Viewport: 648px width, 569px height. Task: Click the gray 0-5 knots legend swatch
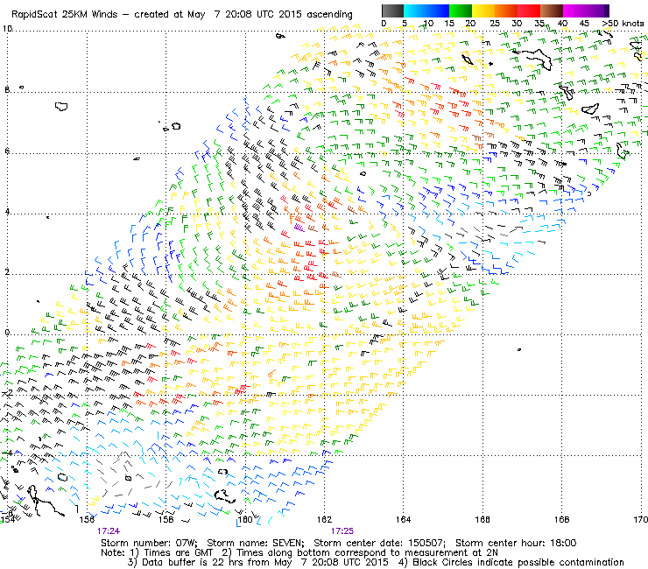click(392, 11)
